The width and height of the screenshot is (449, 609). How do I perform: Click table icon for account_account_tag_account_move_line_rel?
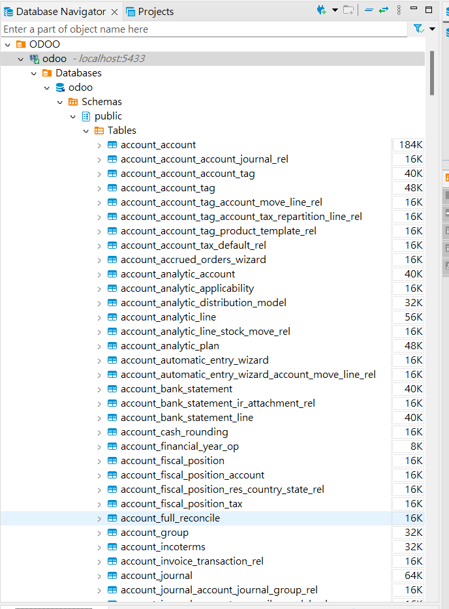112,202
